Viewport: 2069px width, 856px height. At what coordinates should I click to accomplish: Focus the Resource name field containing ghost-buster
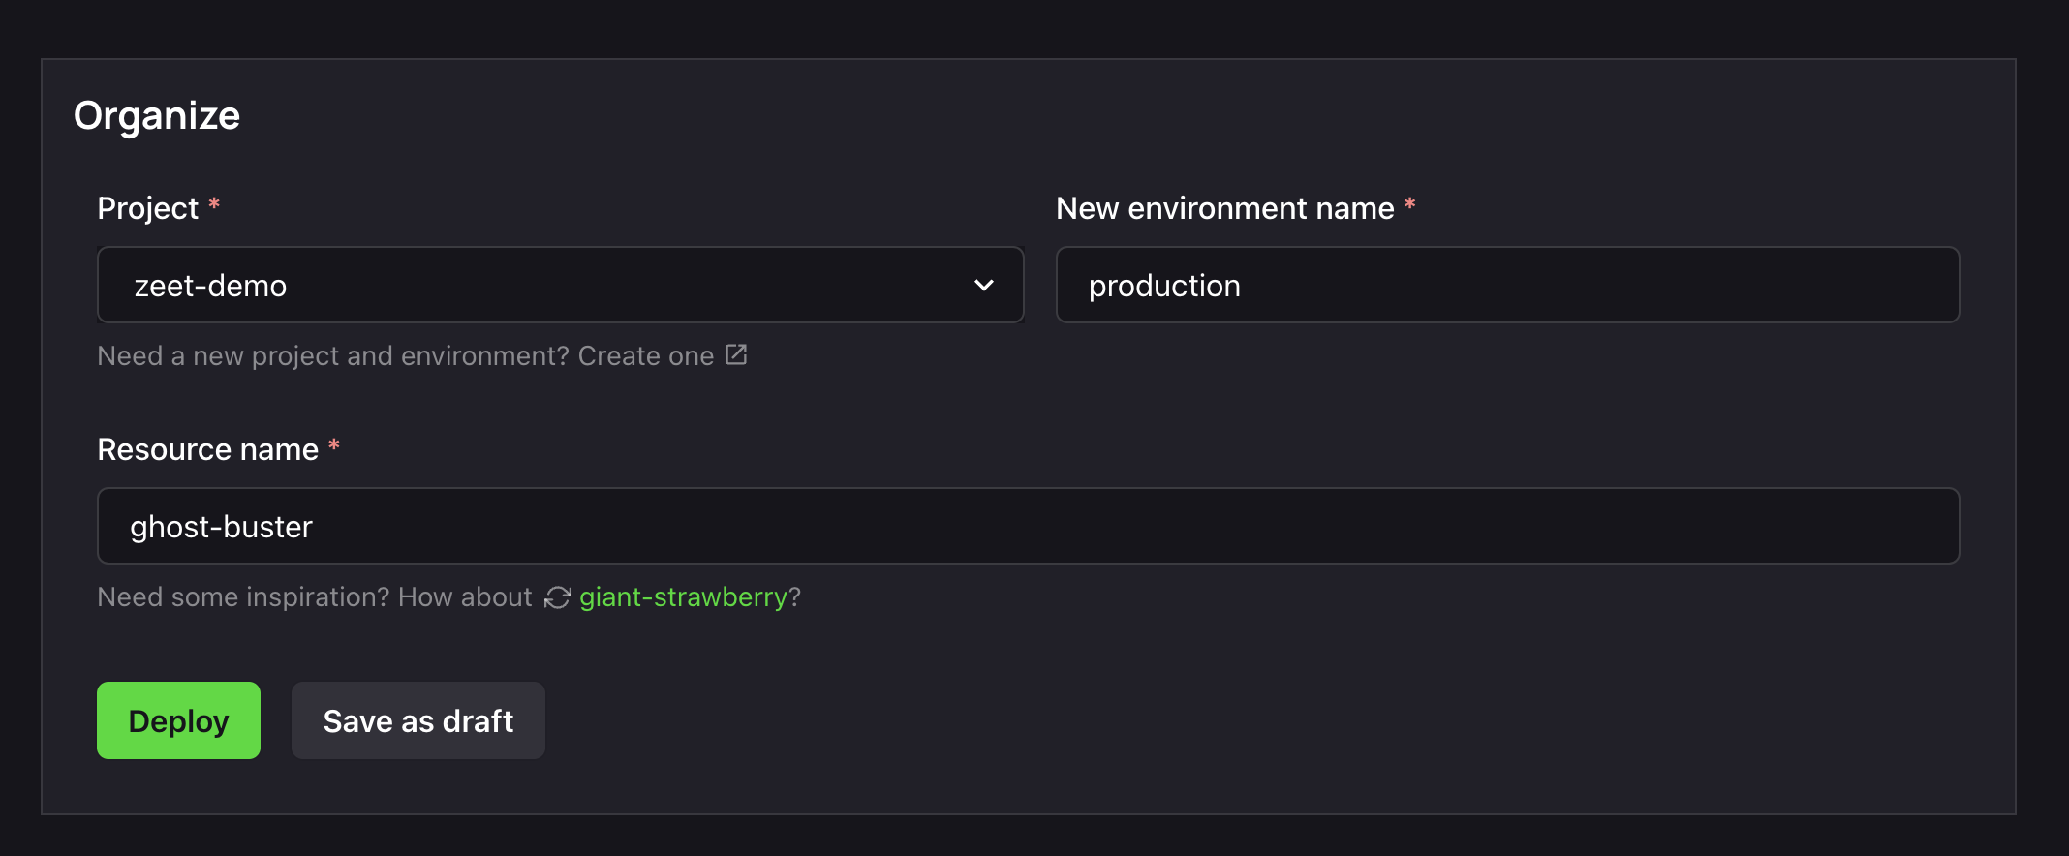pyautogui.click(x=1028, y=526)
